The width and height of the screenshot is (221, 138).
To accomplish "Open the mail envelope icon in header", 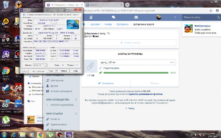I will pyautogui.click(x=136, y=17).
